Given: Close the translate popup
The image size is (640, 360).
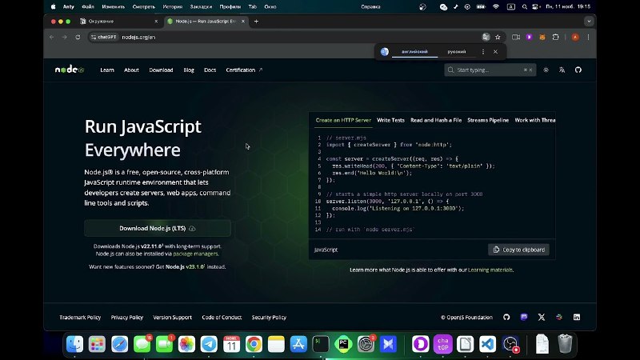Looking at the screenshot, I should [x=495, y=52].
